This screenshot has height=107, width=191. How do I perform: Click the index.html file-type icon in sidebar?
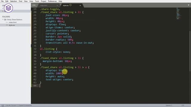(x=7, y=22)
